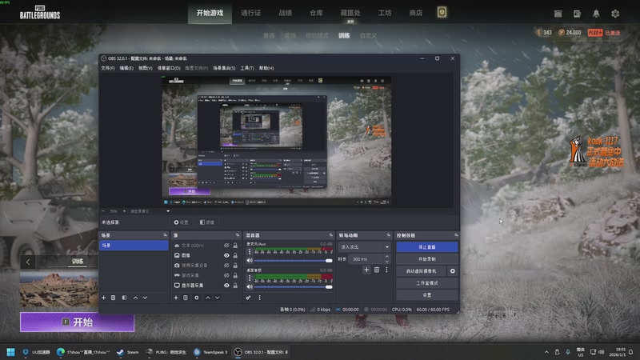This screenshot has width=640, height=360.
Task: Move source down in Sources toolbar
Action: [217, 298]
